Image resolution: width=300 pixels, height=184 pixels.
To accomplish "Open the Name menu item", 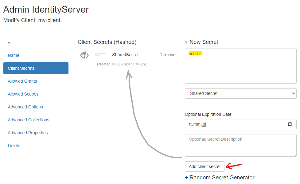I will [x=14, y=55].
